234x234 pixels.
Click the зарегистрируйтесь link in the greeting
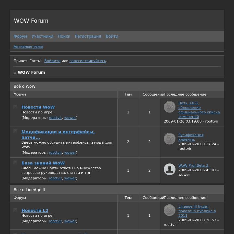click(x=87, y=61)
